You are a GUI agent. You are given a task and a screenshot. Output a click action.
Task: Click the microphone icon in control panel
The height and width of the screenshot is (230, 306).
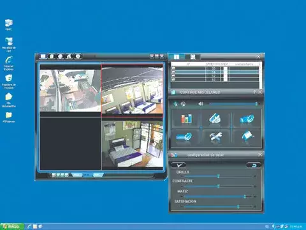(175, 103)
